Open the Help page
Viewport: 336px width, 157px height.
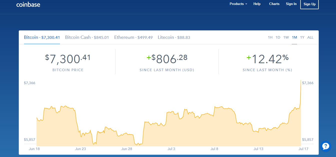pyautogui.click(x=257, y=4)
